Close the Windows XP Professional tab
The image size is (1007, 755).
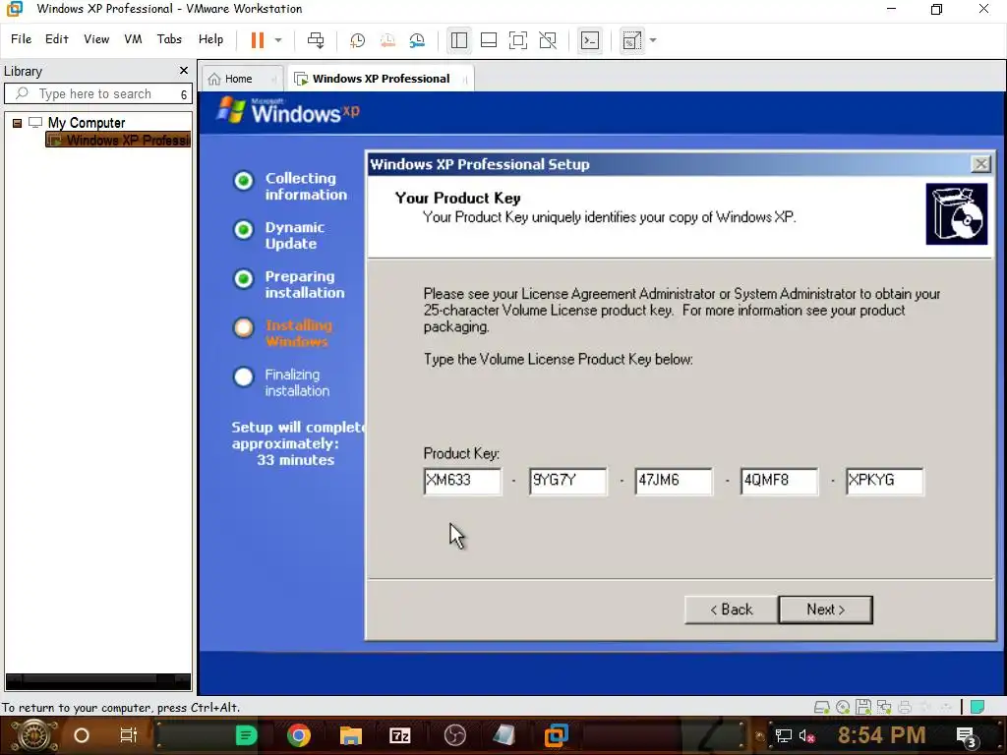[464, 80]
